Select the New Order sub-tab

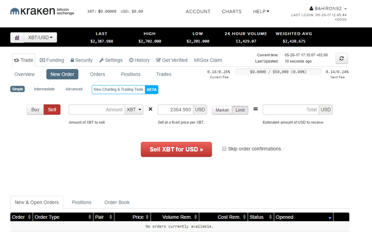[62, 74]
